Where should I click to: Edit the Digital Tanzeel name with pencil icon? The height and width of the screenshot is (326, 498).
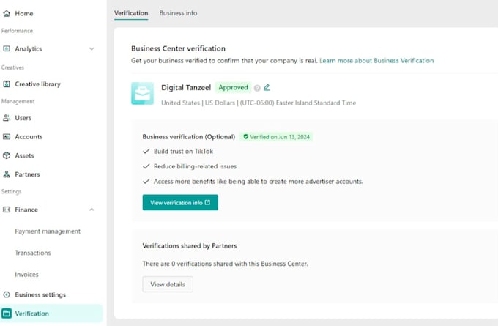(x=267, y=87)
